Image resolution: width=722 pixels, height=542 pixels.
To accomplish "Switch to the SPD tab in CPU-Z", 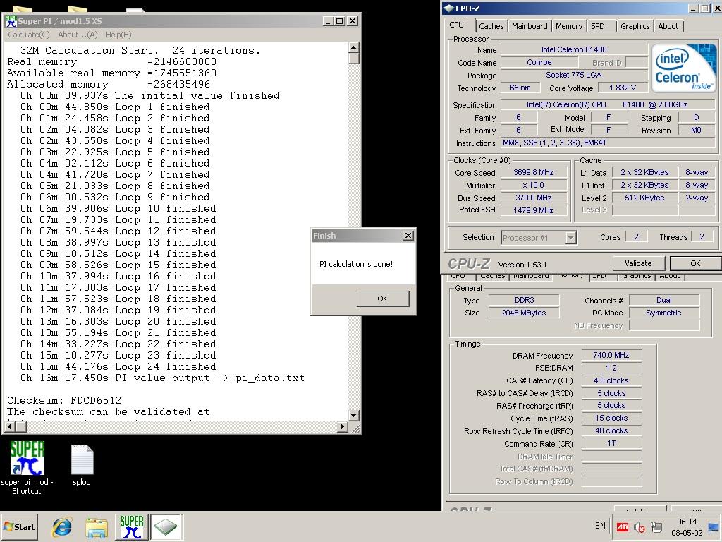I will [598, 26].
